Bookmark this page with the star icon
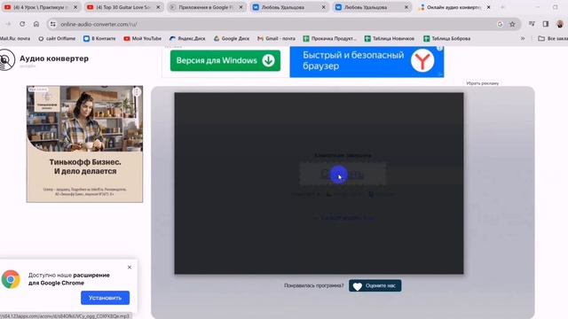 click(512, 24)
